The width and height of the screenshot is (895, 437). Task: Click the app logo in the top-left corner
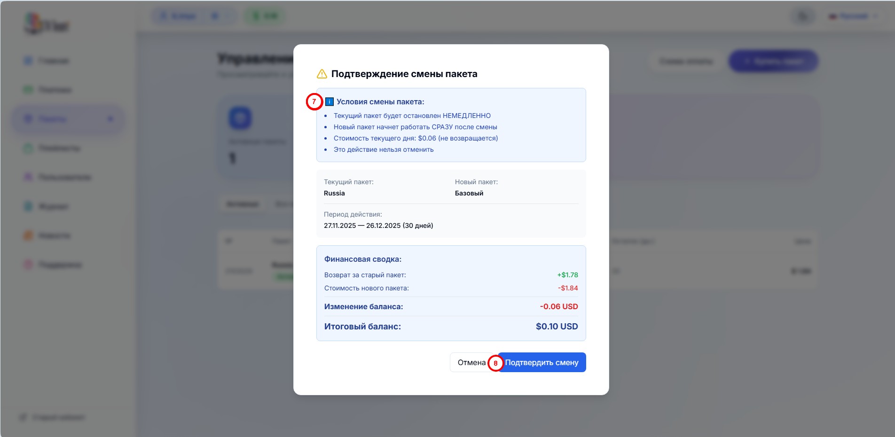[46, 23]
